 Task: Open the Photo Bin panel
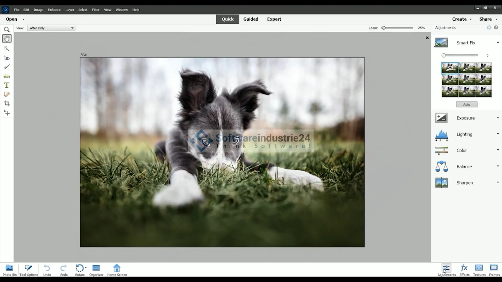tap(9, 270)
